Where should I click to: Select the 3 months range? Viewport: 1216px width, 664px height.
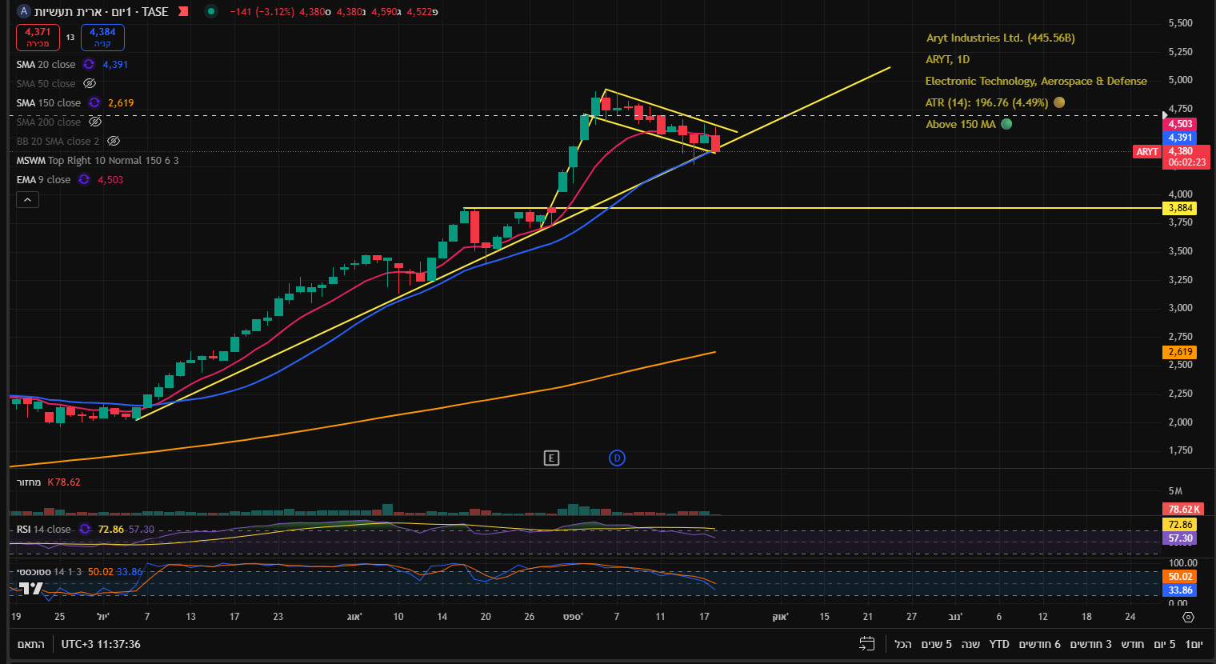tap(1090, 644)
